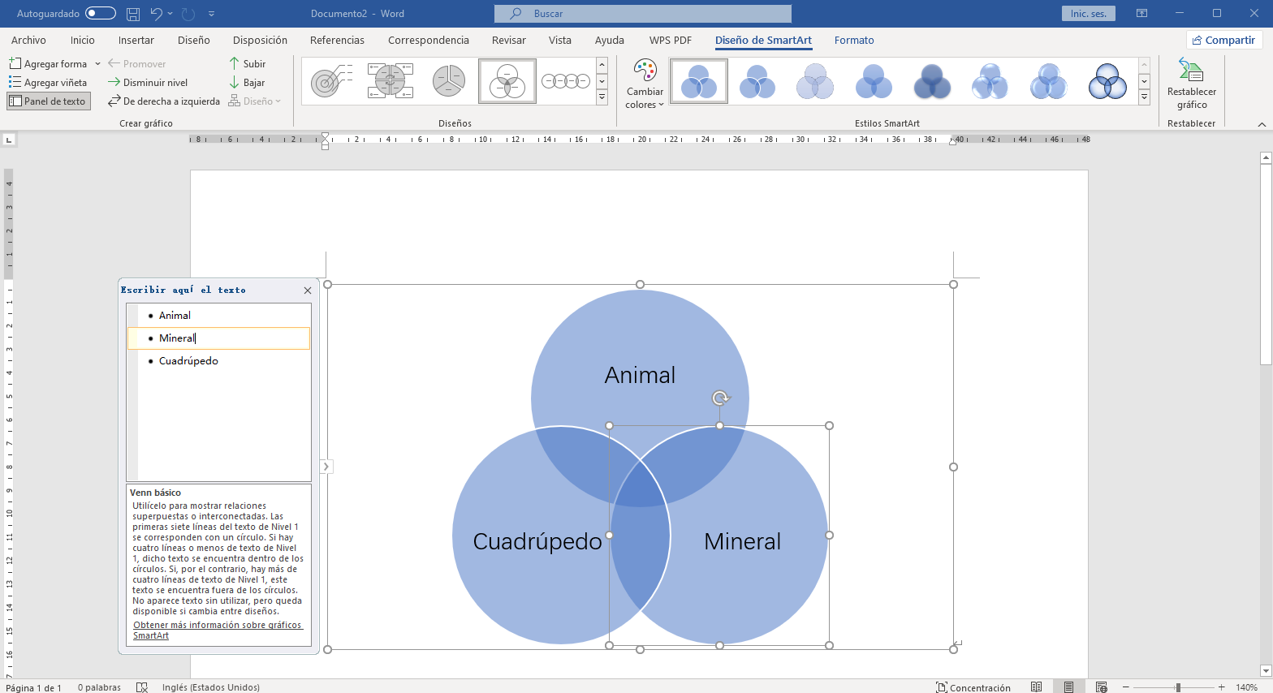Click the Buscar search field
The image size is (1273, 693).
coord(642,13)
